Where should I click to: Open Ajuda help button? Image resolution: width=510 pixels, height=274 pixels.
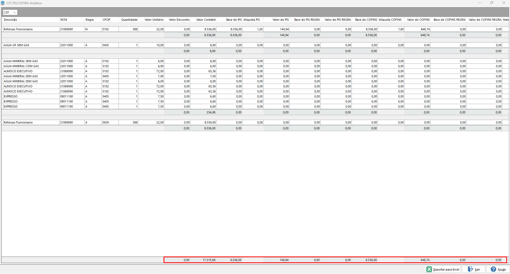(498, 269)
